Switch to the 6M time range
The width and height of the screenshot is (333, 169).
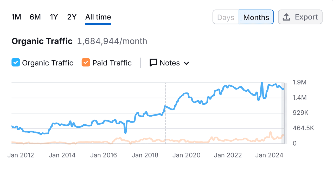(35, 17)
